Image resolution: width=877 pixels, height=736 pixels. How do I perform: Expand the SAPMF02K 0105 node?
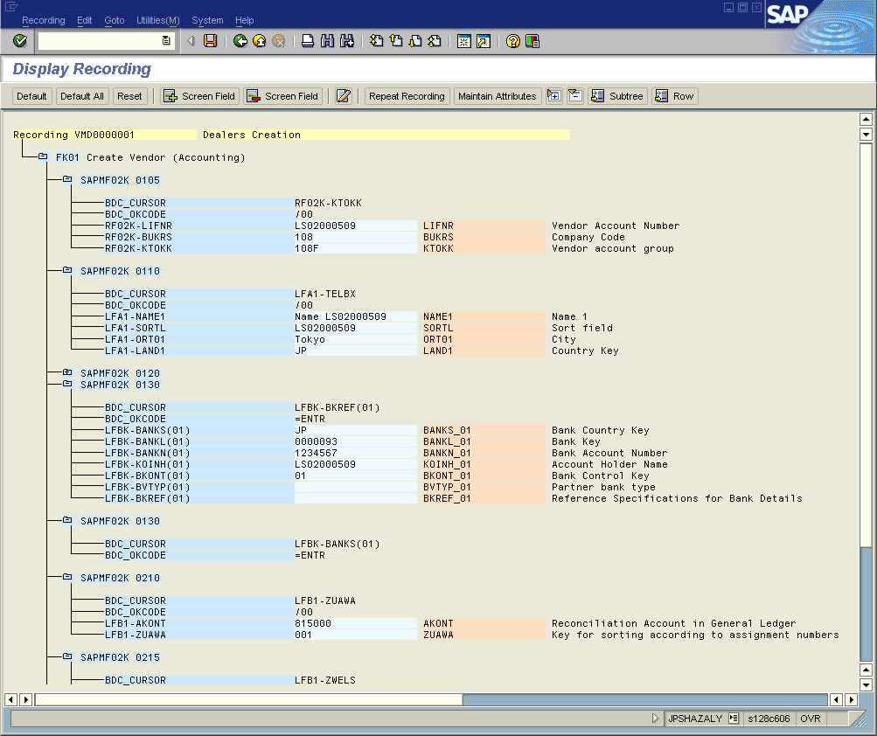coord(67,180)
